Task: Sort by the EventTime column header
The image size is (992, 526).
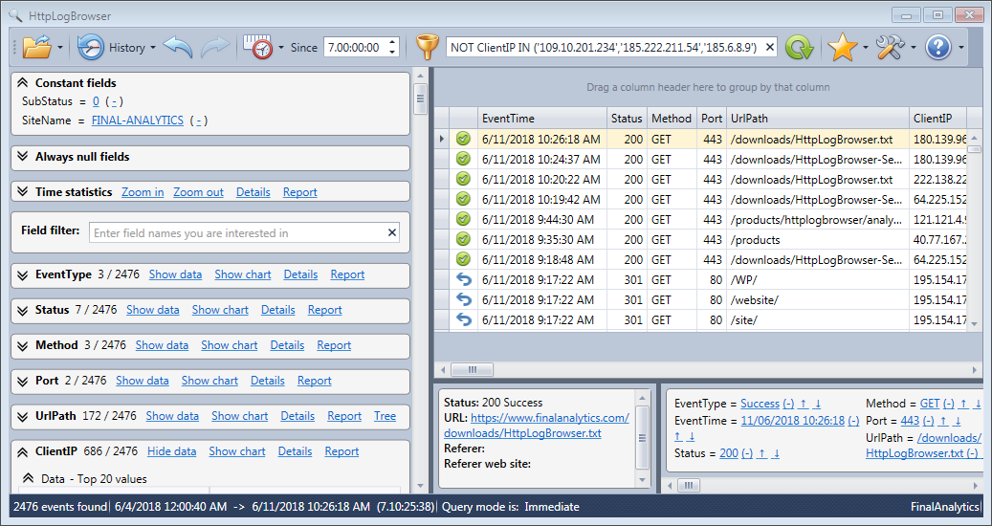Action: point(542,119)
